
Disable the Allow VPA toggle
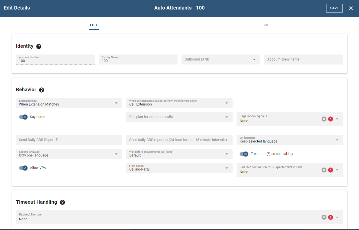tap(23, 168)
